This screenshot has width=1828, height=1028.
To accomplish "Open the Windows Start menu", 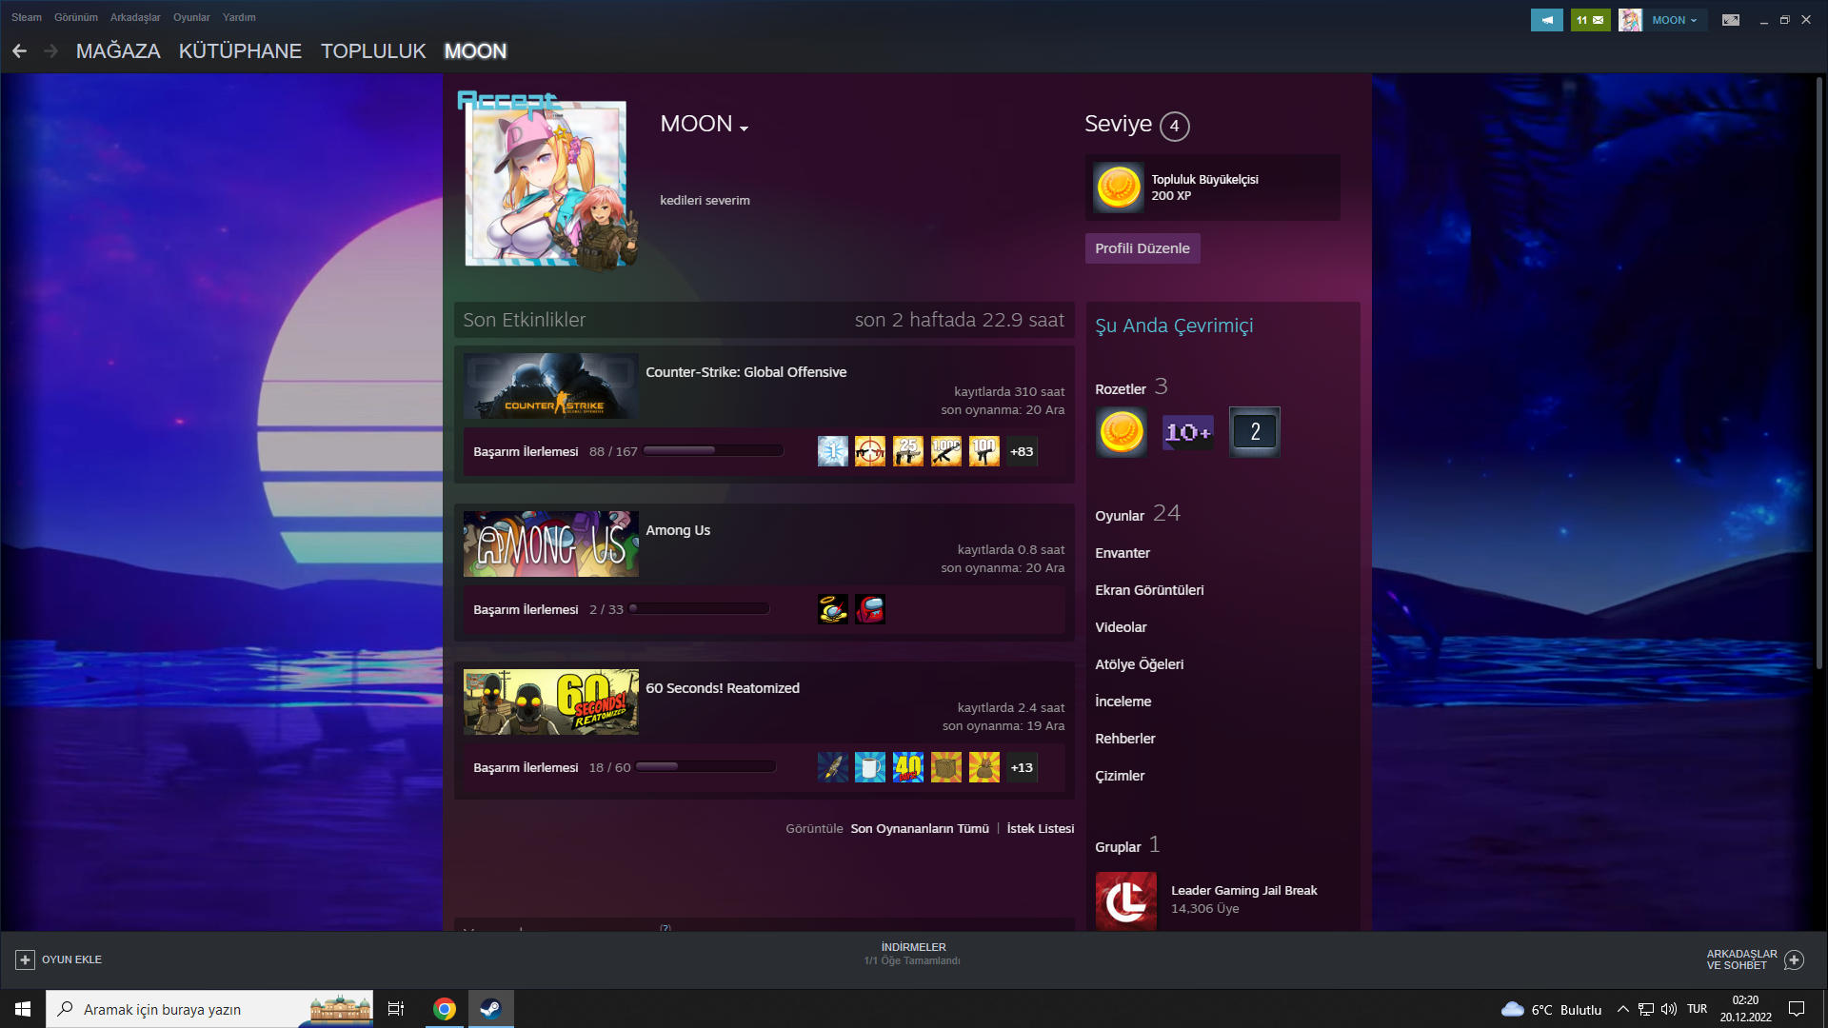I will click(x=23, y=1009).
